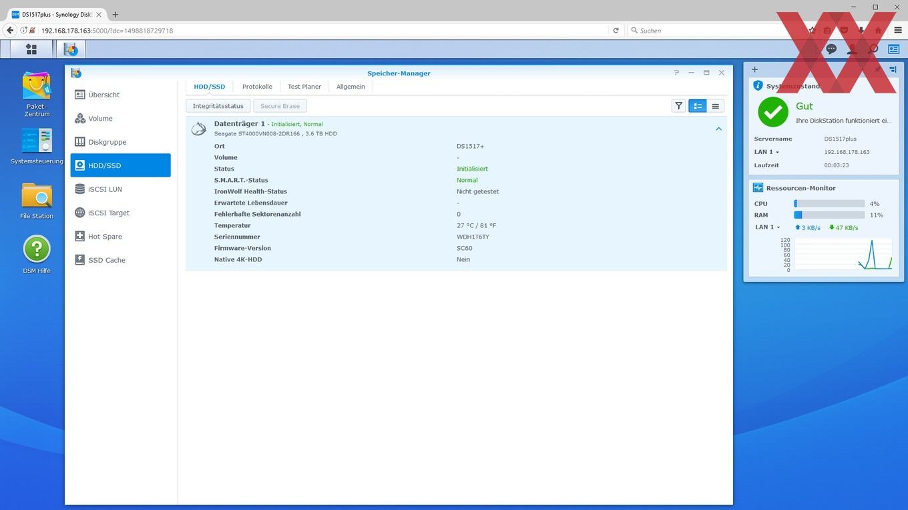The height and width of the screenshot is (510, 908).
Task: Open the browser hamburger menu
Action: tap(897, 30)
